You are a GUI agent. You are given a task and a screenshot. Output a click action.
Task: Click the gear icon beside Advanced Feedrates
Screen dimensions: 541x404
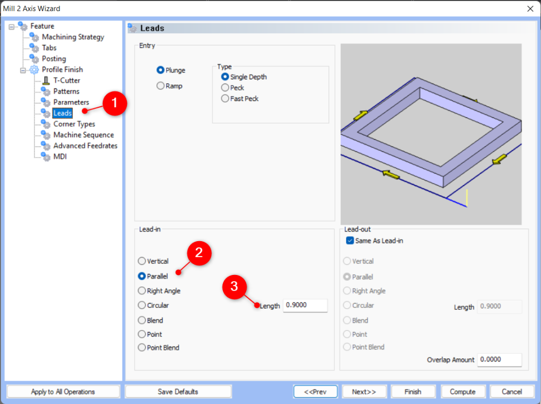point(45,145)
